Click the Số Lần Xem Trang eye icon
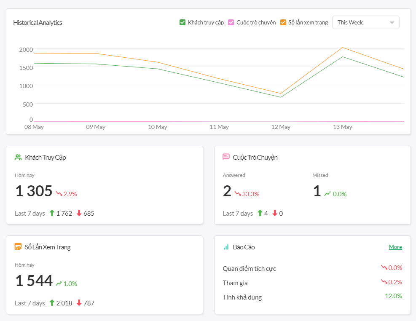This screenshot has height=321, width=416. (18, 247)
